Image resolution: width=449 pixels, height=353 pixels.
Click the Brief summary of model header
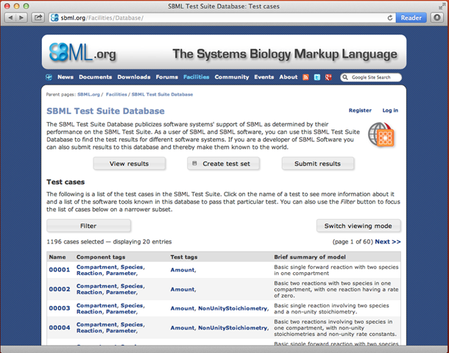310,257
